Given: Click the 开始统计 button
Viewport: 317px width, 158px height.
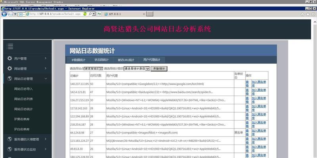Looking at the screenshot, I should pyautogui.click(x=159, y=68).
